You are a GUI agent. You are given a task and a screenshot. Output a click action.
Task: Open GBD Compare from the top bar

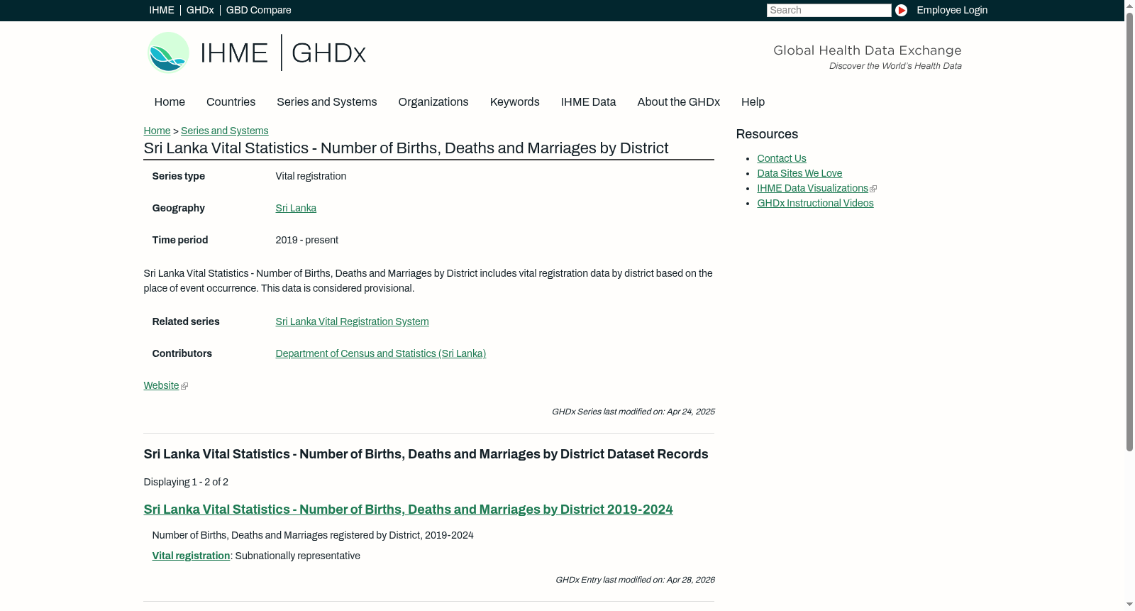258,10
